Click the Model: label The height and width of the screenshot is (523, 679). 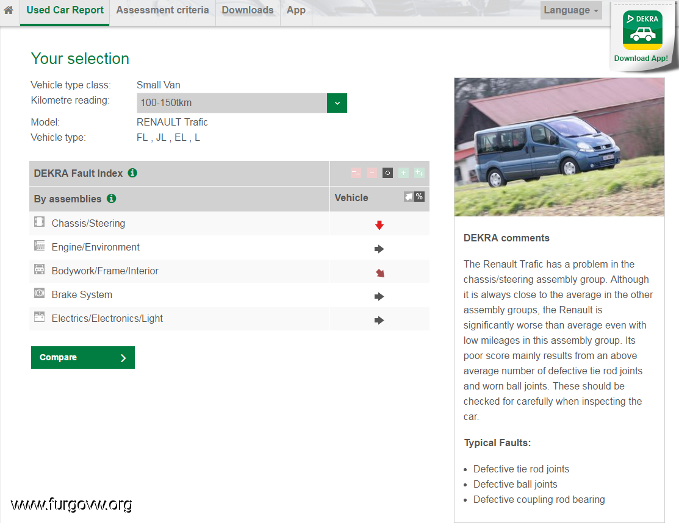45,123
